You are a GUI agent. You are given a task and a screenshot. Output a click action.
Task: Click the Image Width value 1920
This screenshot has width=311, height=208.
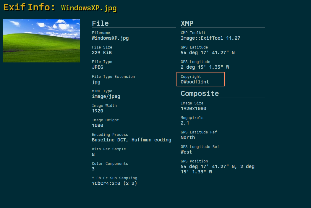pos(98,111)
